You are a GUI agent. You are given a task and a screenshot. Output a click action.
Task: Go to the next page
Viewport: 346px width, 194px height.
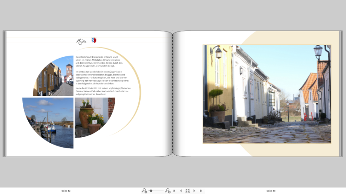[x=194, y=191]
